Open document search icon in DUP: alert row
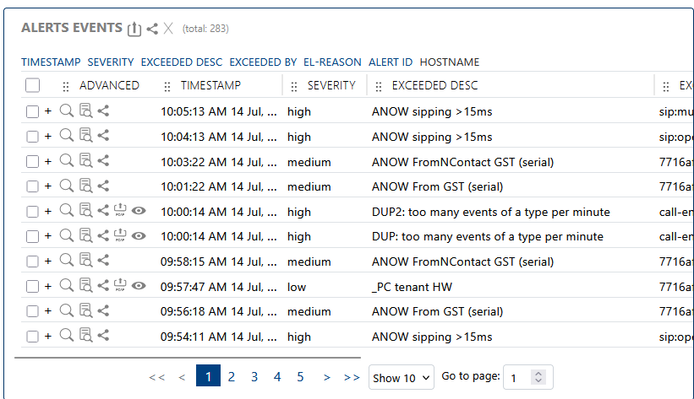This screenshot has height=399, width=694. pyautogui.click(x=86, y=235)
